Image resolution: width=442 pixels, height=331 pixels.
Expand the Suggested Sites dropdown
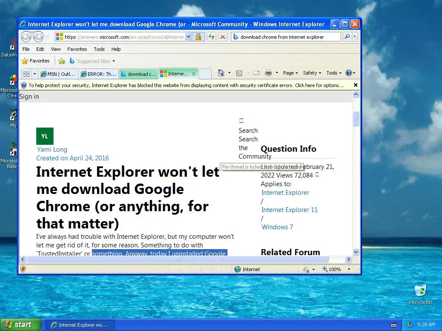pyautogui.click(x=114, y=61)
